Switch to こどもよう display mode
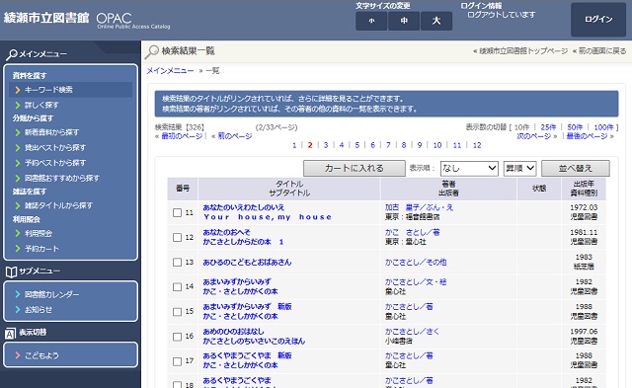 [41, 355]
